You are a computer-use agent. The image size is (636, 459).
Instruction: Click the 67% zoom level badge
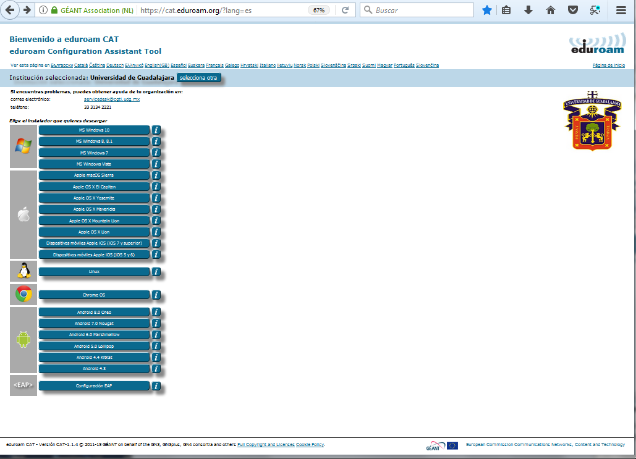319,10
